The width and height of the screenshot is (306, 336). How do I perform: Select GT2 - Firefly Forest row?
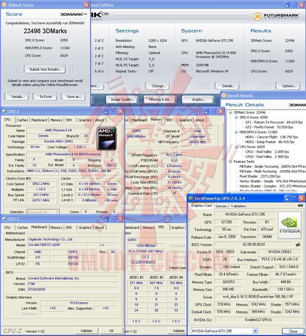pyautogui.click(x=269, y=127)
